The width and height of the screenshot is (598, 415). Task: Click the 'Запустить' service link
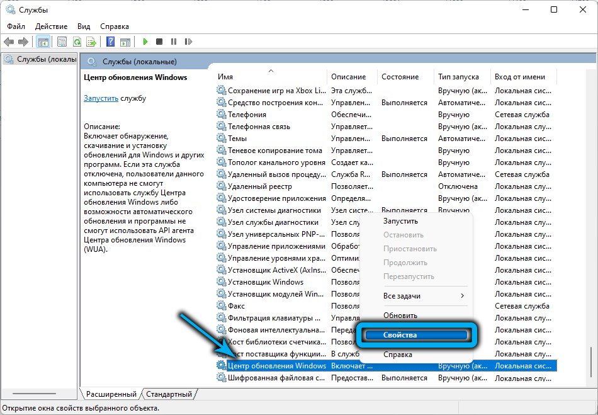coord(101,98)
